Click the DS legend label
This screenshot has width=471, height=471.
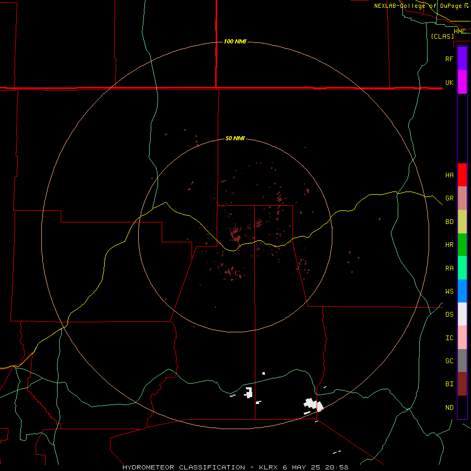[x=449, y=315]
